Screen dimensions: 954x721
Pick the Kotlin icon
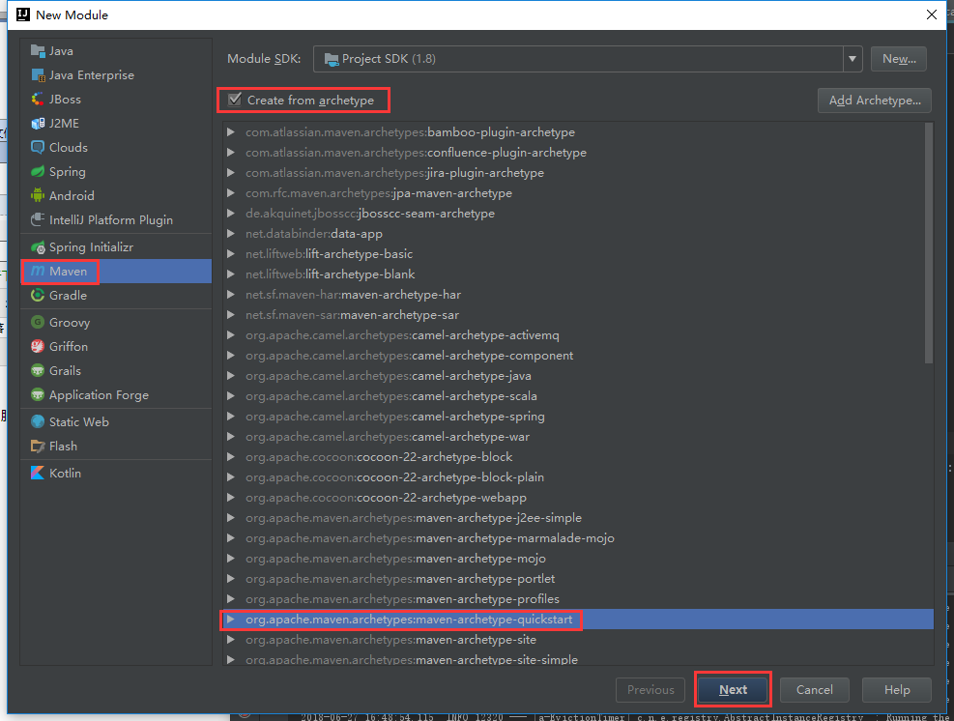click(38, 473)
